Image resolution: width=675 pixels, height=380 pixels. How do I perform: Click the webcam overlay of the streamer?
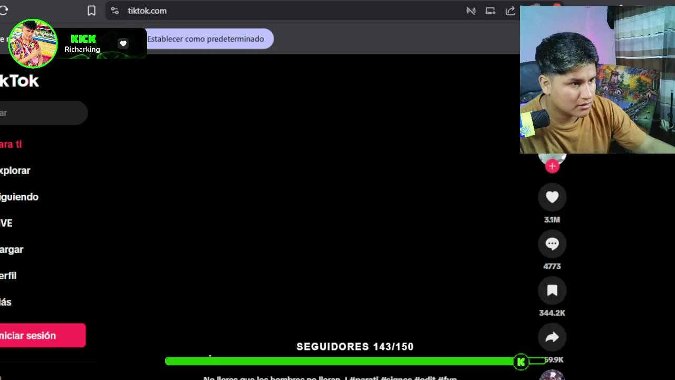[x=597, y=80]
